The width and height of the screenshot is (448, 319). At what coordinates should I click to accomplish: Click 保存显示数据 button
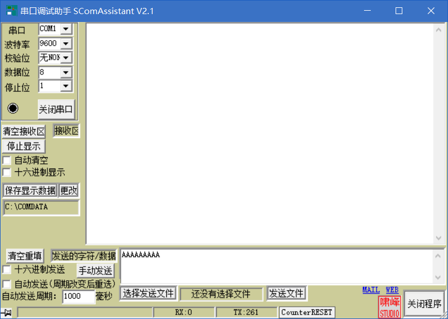30,190
